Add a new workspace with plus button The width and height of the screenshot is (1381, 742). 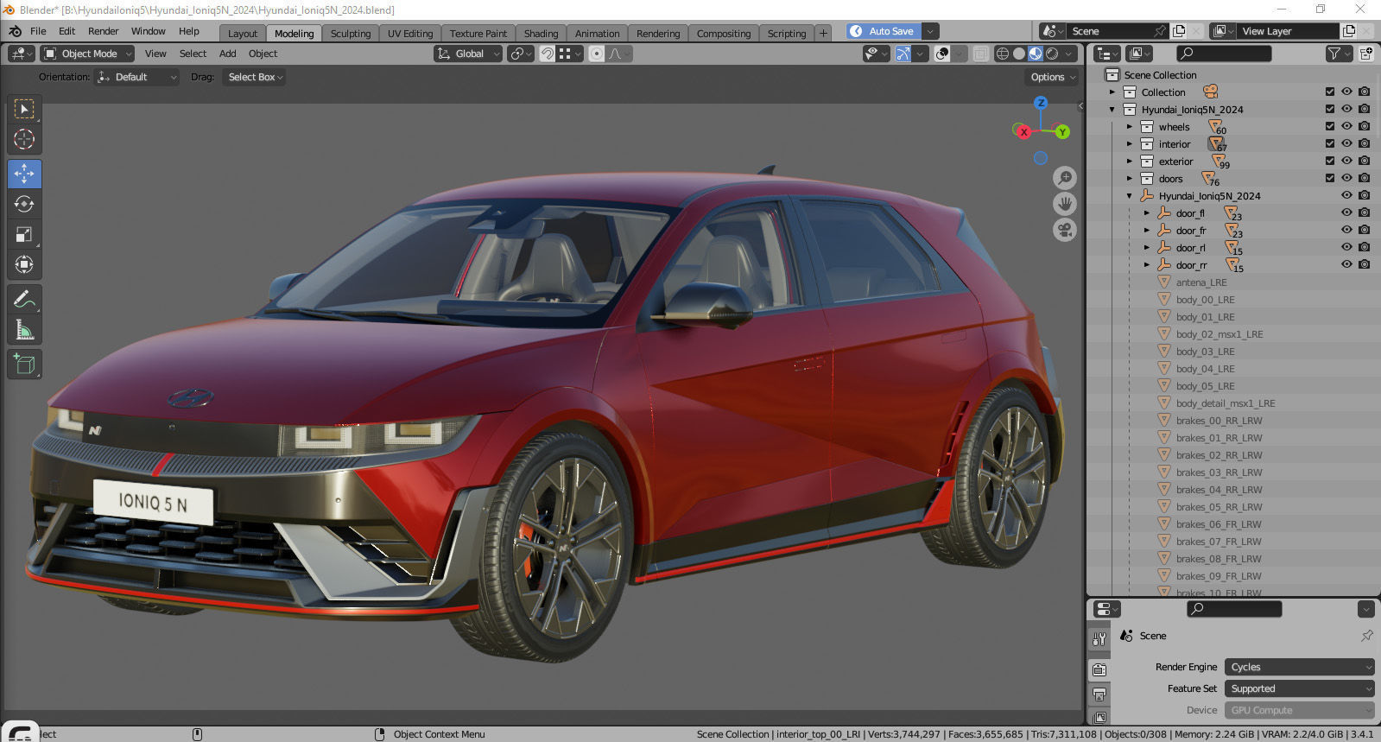click(x=823, y=34)
